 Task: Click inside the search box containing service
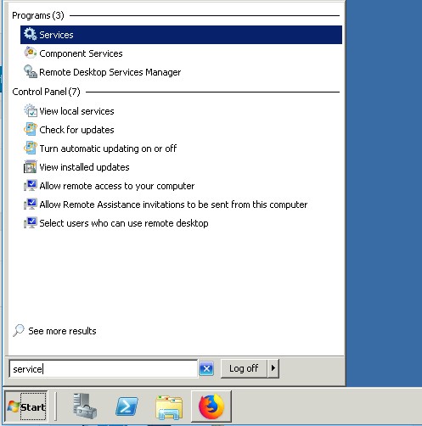click(104, 368)
